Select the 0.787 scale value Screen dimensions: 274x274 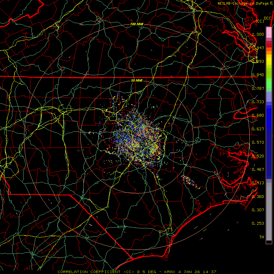(x=258, y=88)
